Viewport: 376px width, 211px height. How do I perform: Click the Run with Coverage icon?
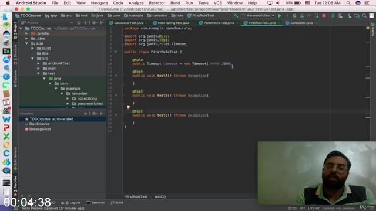[x=302, y=16]
